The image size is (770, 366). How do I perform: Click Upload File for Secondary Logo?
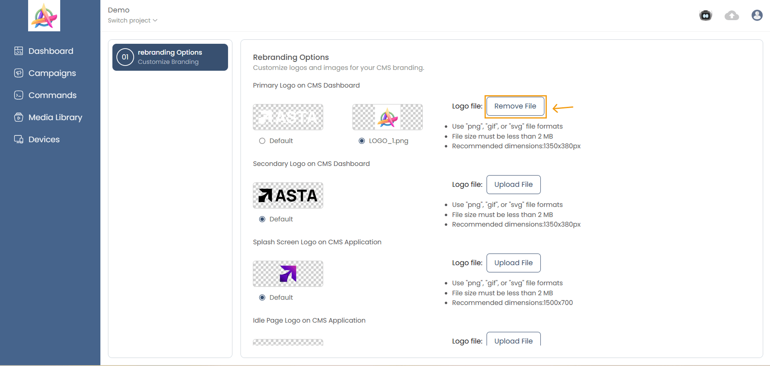tap(513, 184)
